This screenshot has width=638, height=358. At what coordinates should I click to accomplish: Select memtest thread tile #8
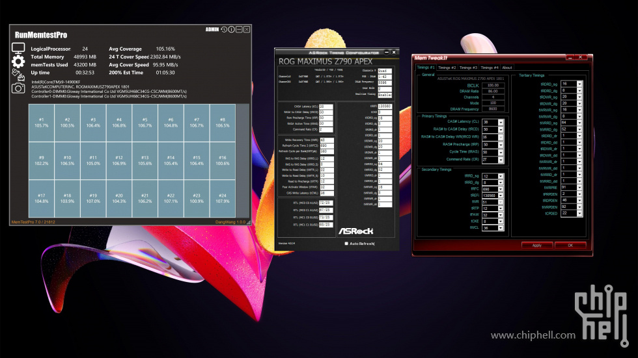tap(223, 123)
